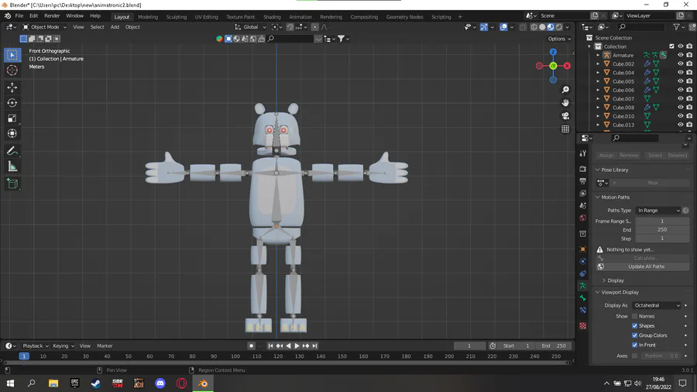
Task: Open the File menu
Action: click(19, 15)
